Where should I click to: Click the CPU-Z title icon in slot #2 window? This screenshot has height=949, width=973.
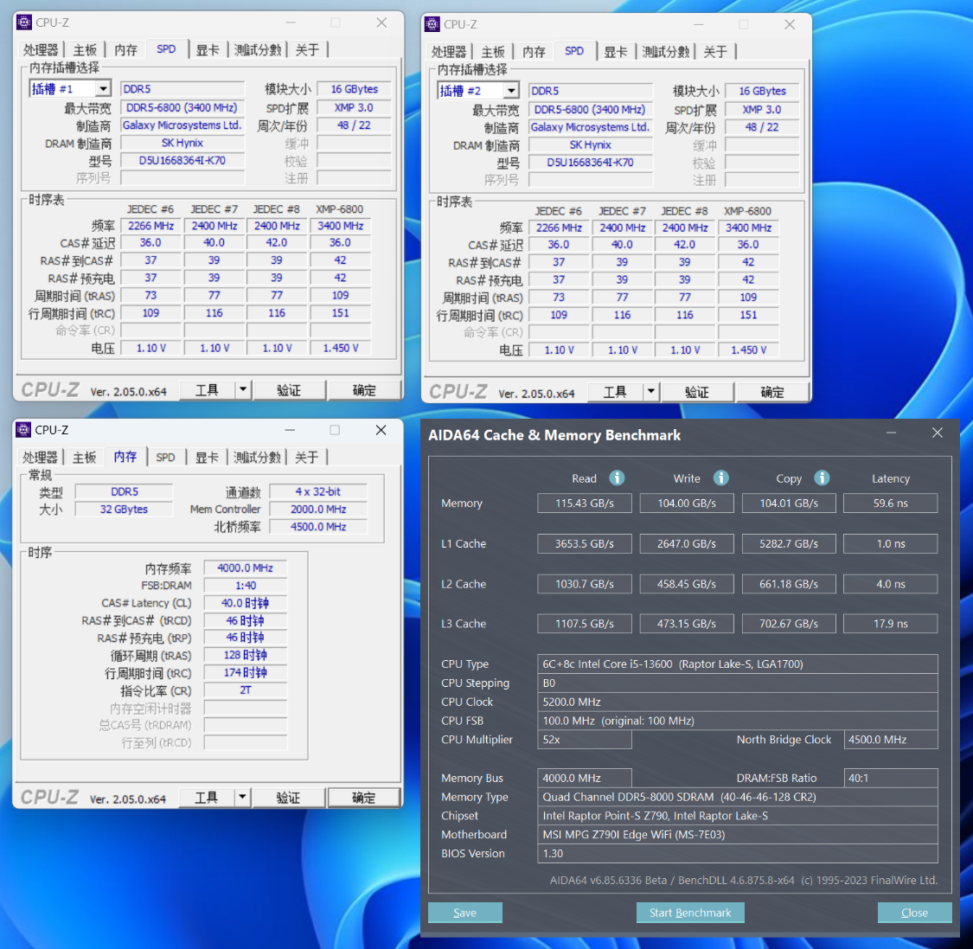point(432,24)
